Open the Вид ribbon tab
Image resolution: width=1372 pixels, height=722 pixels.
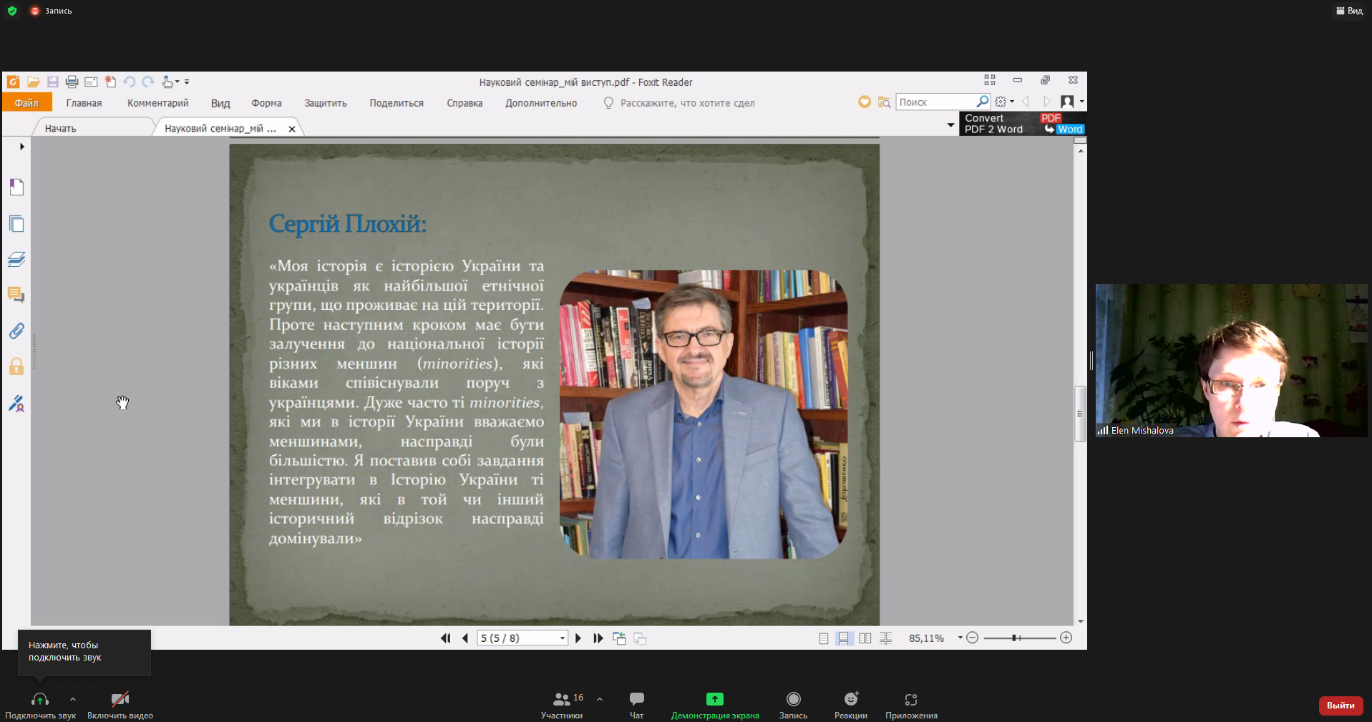point(220,103)
